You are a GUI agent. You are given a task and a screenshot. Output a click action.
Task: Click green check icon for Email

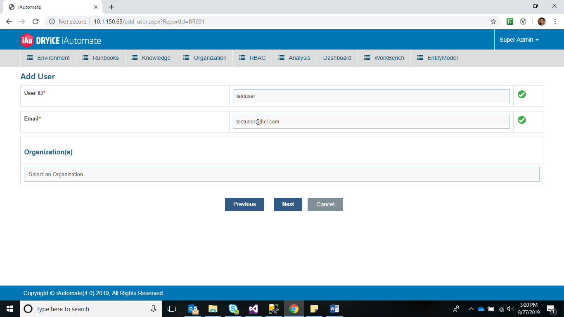click(x=522, y=120)
